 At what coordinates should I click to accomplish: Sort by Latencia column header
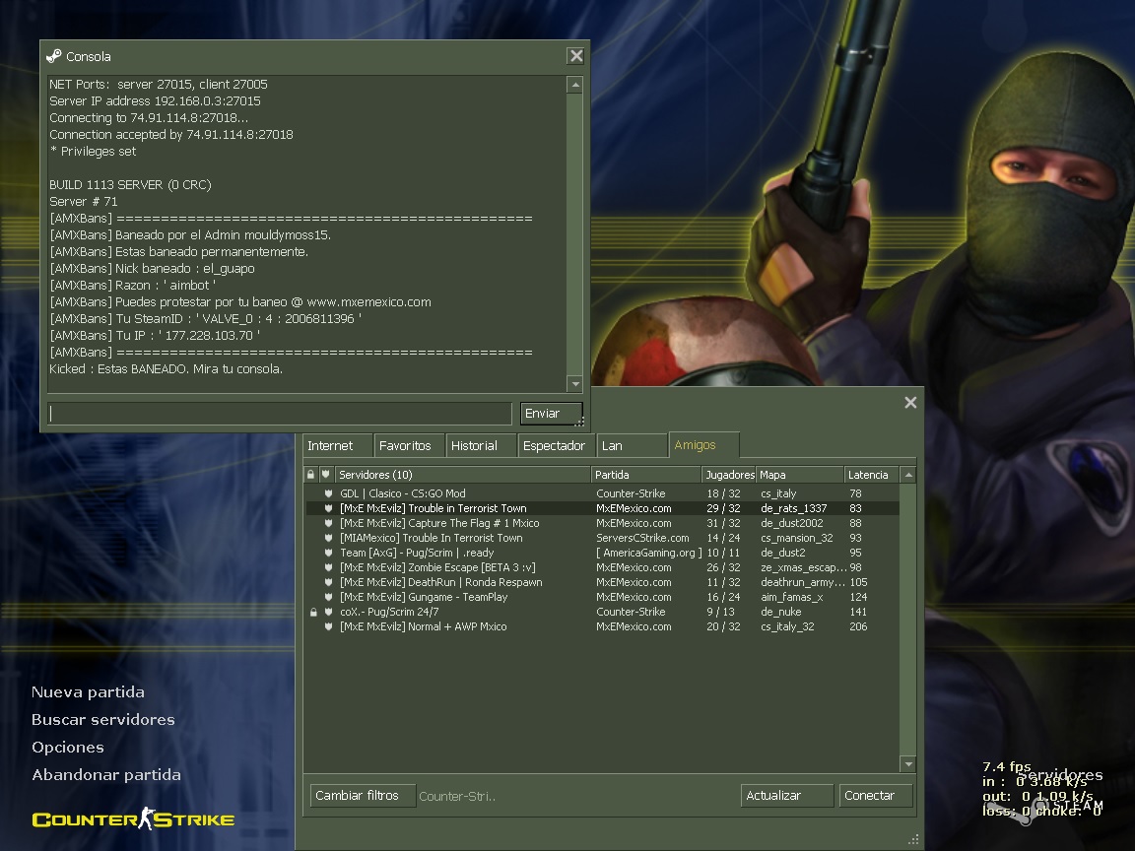pyautogui.click(x=872, y=475)
